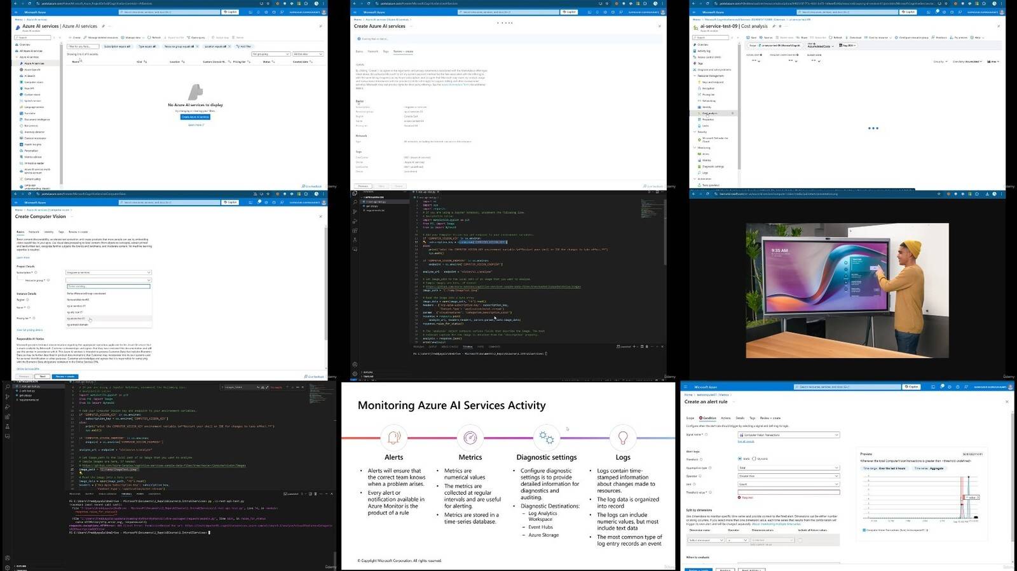Image resolution: width=1017 pixels, height=571 pixels.
Task: Open Select dimension dropdown in Split by dimensions
Action: tap(706, 540)
